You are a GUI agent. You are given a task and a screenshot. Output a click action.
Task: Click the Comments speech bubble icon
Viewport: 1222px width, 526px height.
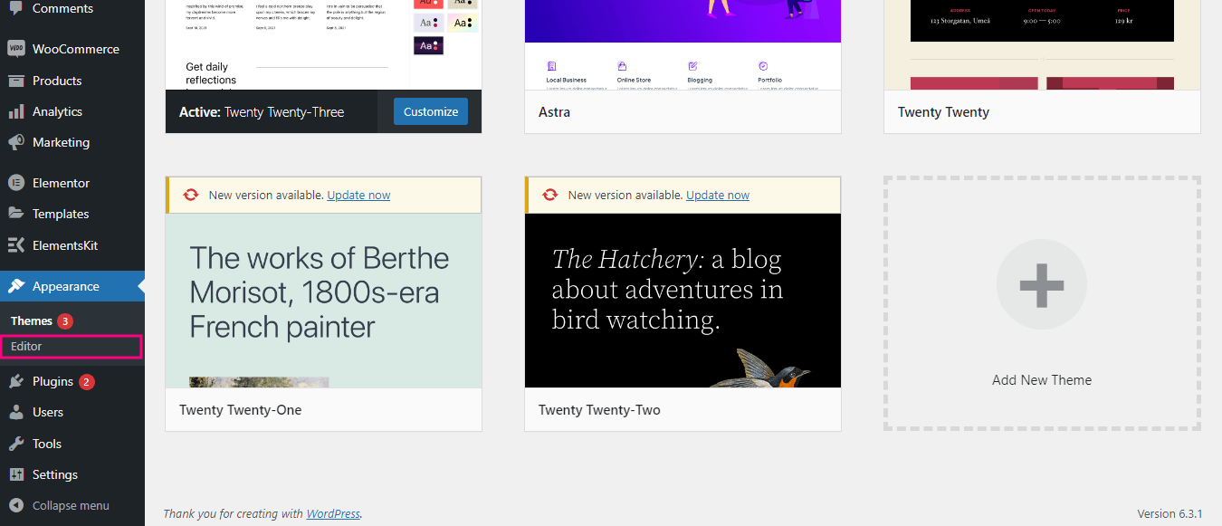point(16,8)
